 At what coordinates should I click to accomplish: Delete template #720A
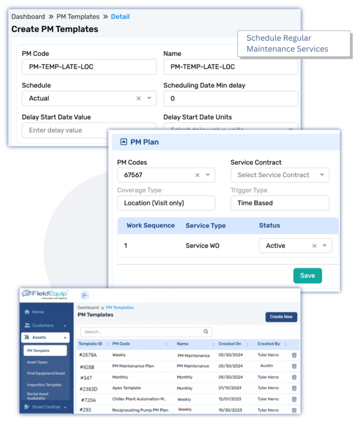[294, 399]
